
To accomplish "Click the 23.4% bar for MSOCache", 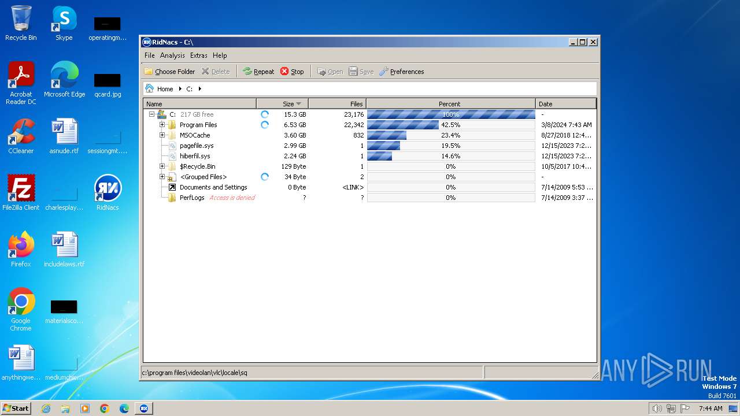I will pyautogui.click(x=451, y=135).
